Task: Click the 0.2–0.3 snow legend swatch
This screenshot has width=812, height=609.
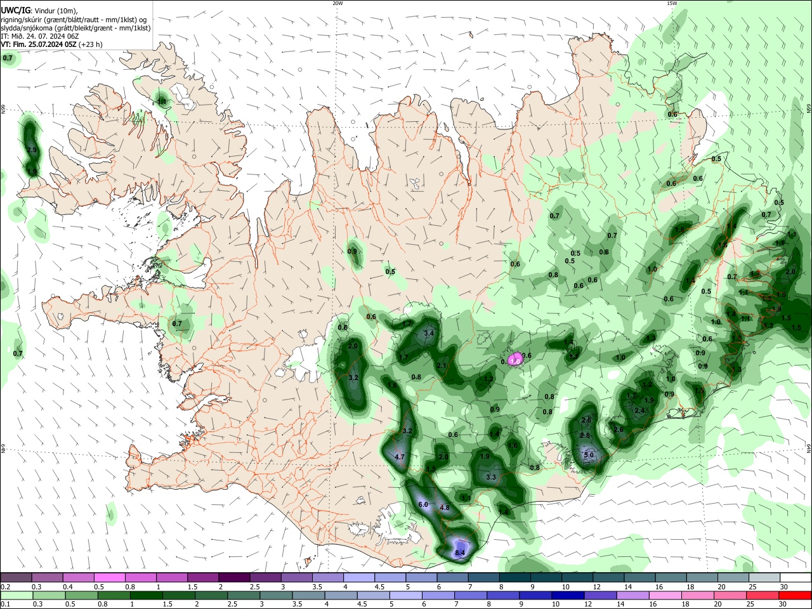Action: tap(16, 578)
